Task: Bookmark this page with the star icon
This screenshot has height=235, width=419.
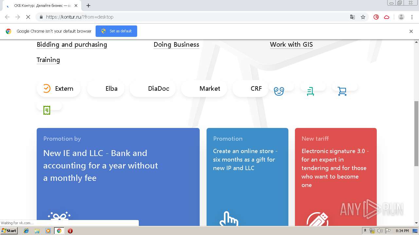Action: tap(363, 17)
